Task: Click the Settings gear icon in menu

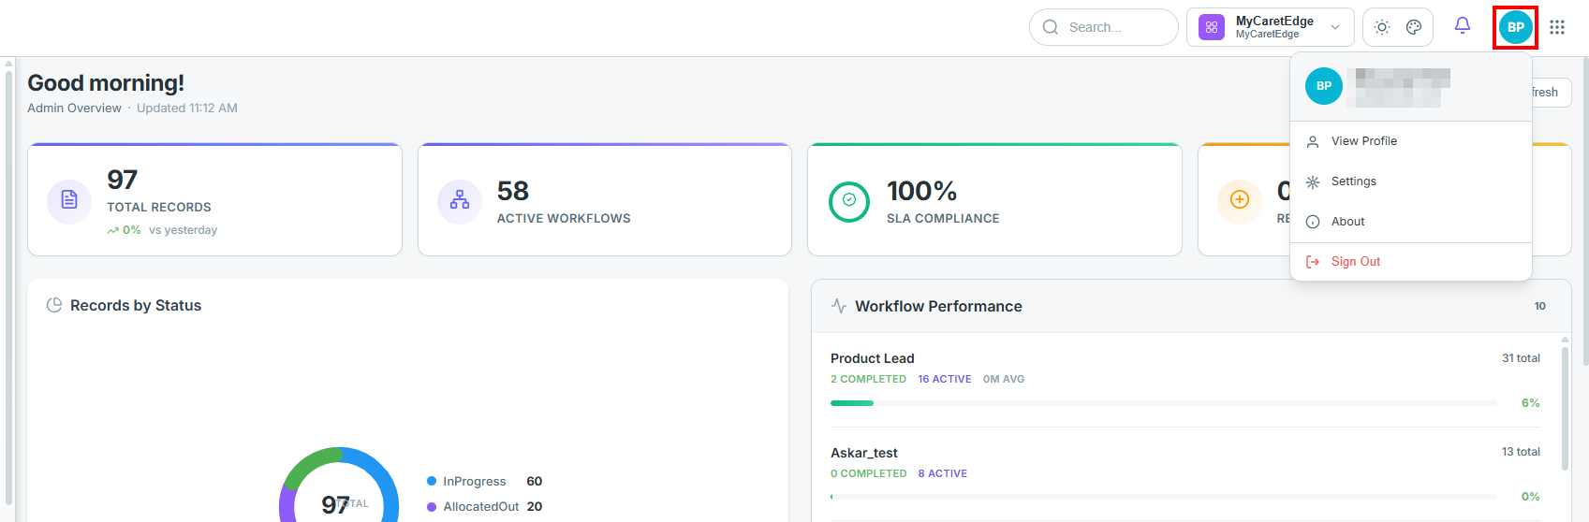Action: (x=1313, y=182)
